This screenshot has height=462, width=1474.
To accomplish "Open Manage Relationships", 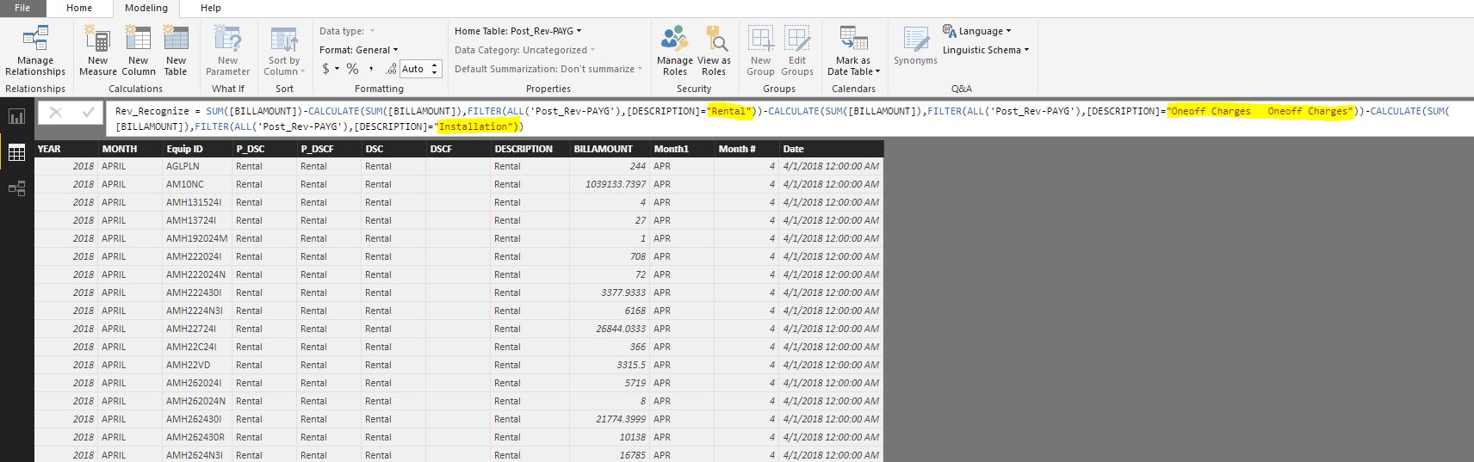I will pyautogui.click(x=34, y=51).
